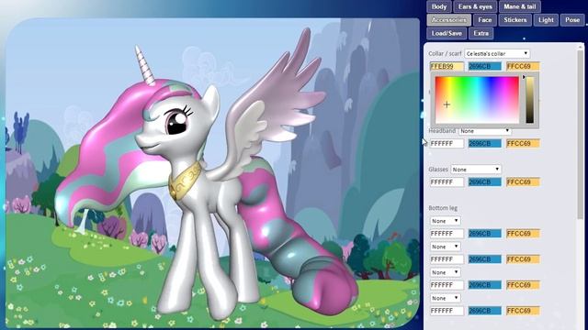Switch to the Ears & eyes tab

pos(475,6)
